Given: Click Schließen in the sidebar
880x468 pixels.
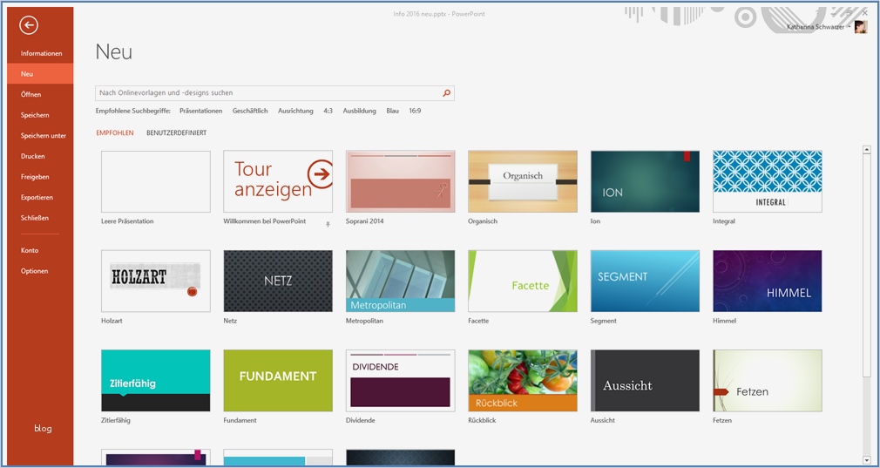Looking at the screenshot, I should (40, 218).
